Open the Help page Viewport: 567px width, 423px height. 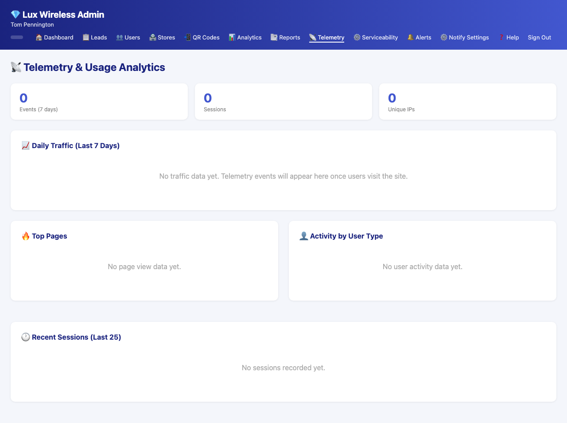[x=509, y=38]
